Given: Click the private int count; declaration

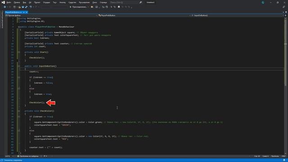Looking at the screenshot, I should click(x=35, y=46).
